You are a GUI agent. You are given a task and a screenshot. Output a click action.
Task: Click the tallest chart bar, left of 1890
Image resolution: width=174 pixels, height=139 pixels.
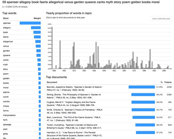pos(52,48)
